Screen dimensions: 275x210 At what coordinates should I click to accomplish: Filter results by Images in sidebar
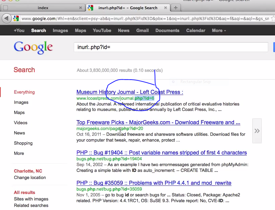click(21, 102)
